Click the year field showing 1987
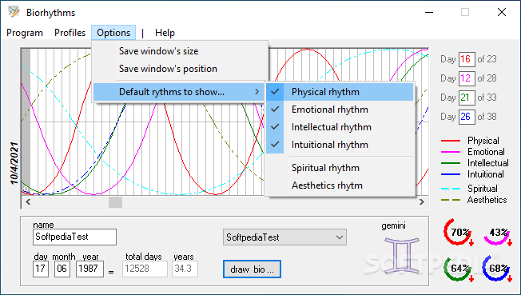This screenshot has height=295, width=521. coord(89,269)
